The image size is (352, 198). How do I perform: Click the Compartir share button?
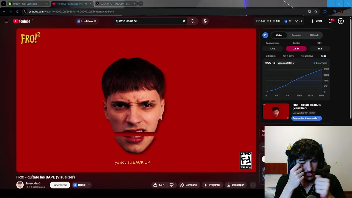(x=189, y=185)
